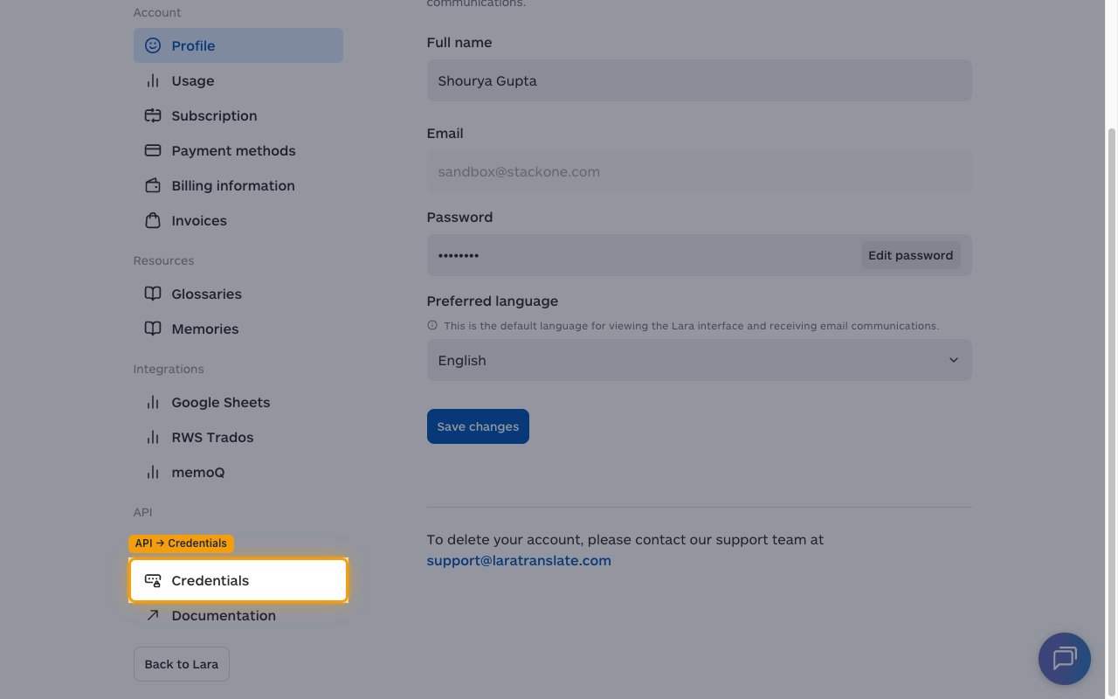Viewport: 1118px width, 699px height.
Task: Open RWS Trados integration
Action: coord(238,437)
